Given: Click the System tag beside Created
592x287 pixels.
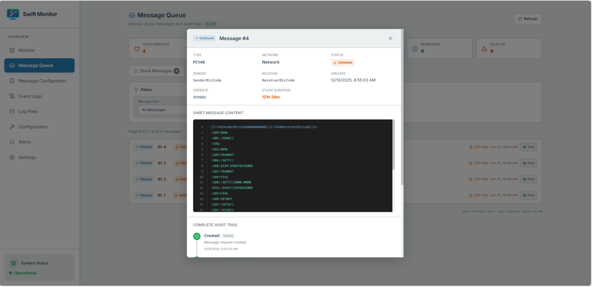Looking at the screenshot, I should 228,235.
